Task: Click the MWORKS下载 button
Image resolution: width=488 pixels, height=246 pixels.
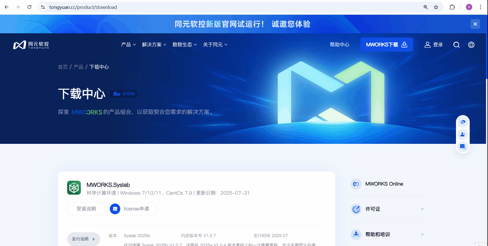Action: (x=387, y=45)
